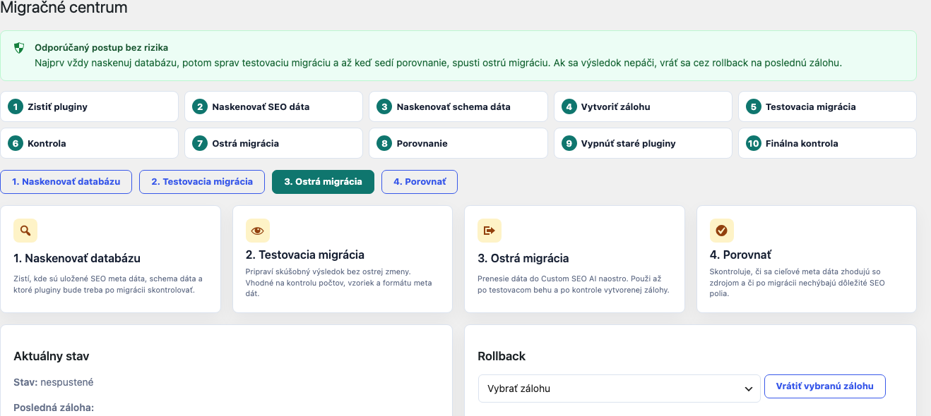931x416 pixels.
Task: Click the Vytvoriť zálohu step label
Action: click(616, 107)
